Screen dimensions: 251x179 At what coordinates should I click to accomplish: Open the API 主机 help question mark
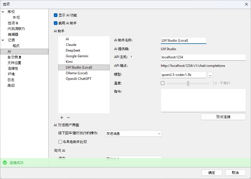tap(131, 57)
